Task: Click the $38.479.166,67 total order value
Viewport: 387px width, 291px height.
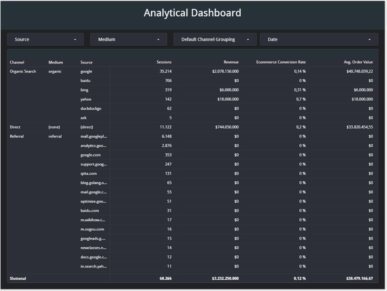Action: tap(359, 279)
